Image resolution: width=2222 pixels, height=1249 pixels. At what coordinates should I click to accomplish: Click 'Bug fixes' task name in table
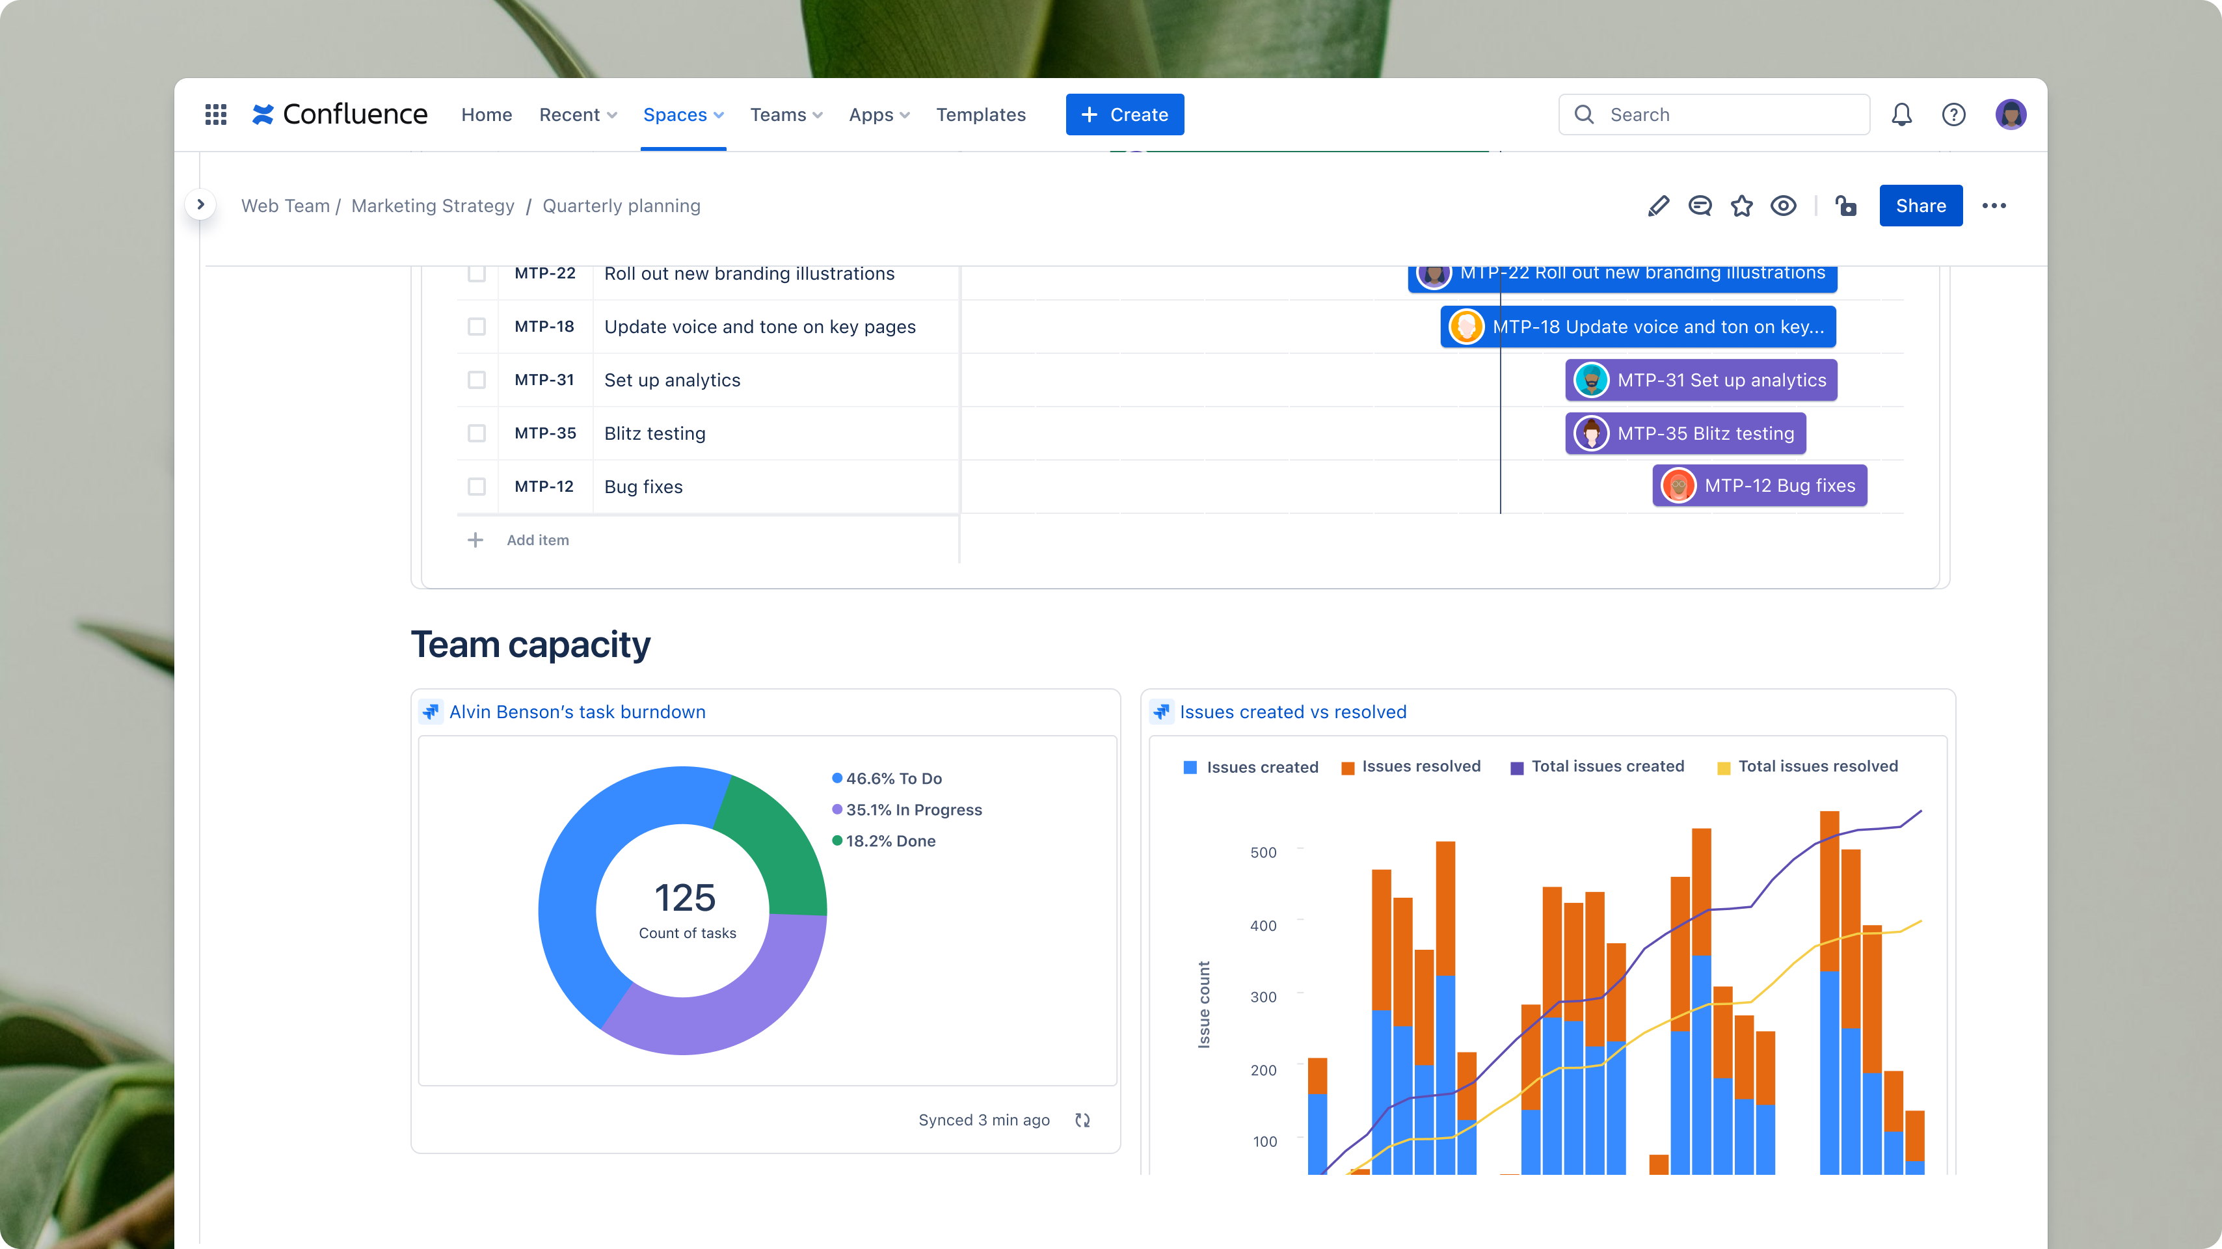(643, 487)
